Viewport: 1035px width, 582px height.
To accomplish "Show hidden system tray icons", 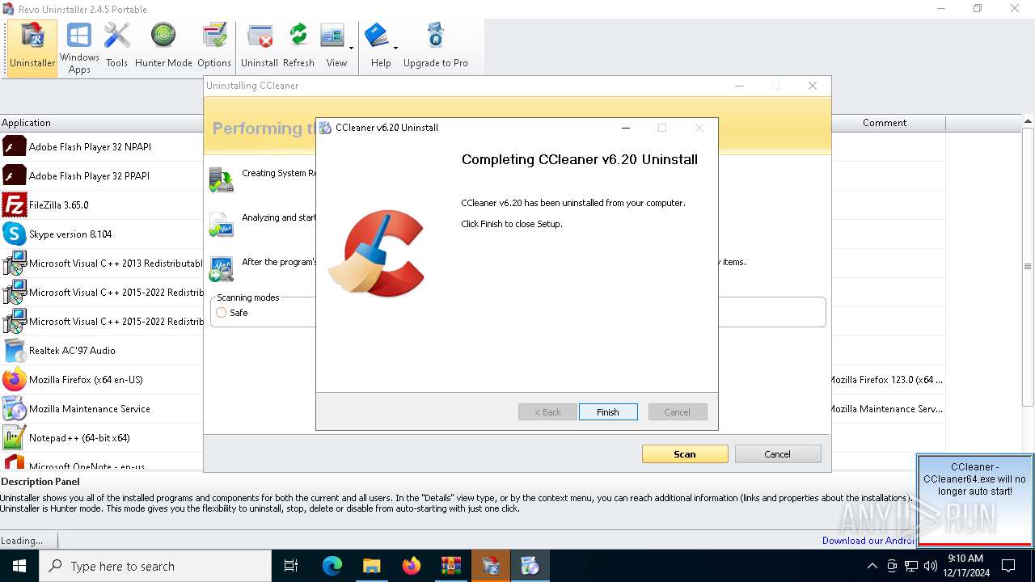I will coord(872,566).
